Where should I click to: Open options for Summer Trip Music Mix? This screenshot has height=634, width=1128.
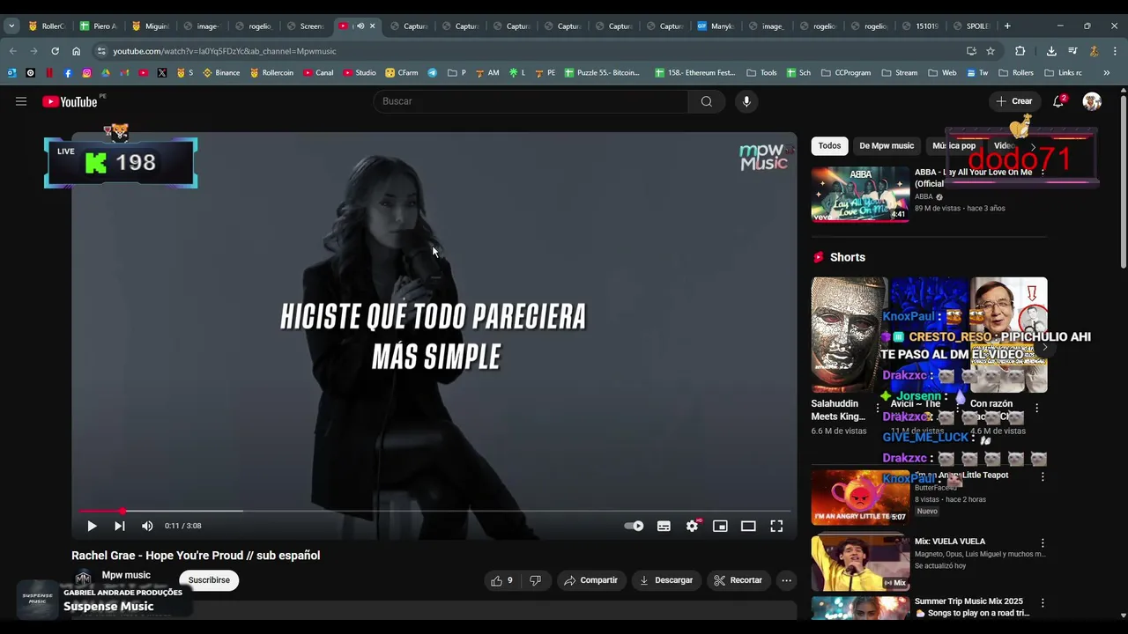1043,603
